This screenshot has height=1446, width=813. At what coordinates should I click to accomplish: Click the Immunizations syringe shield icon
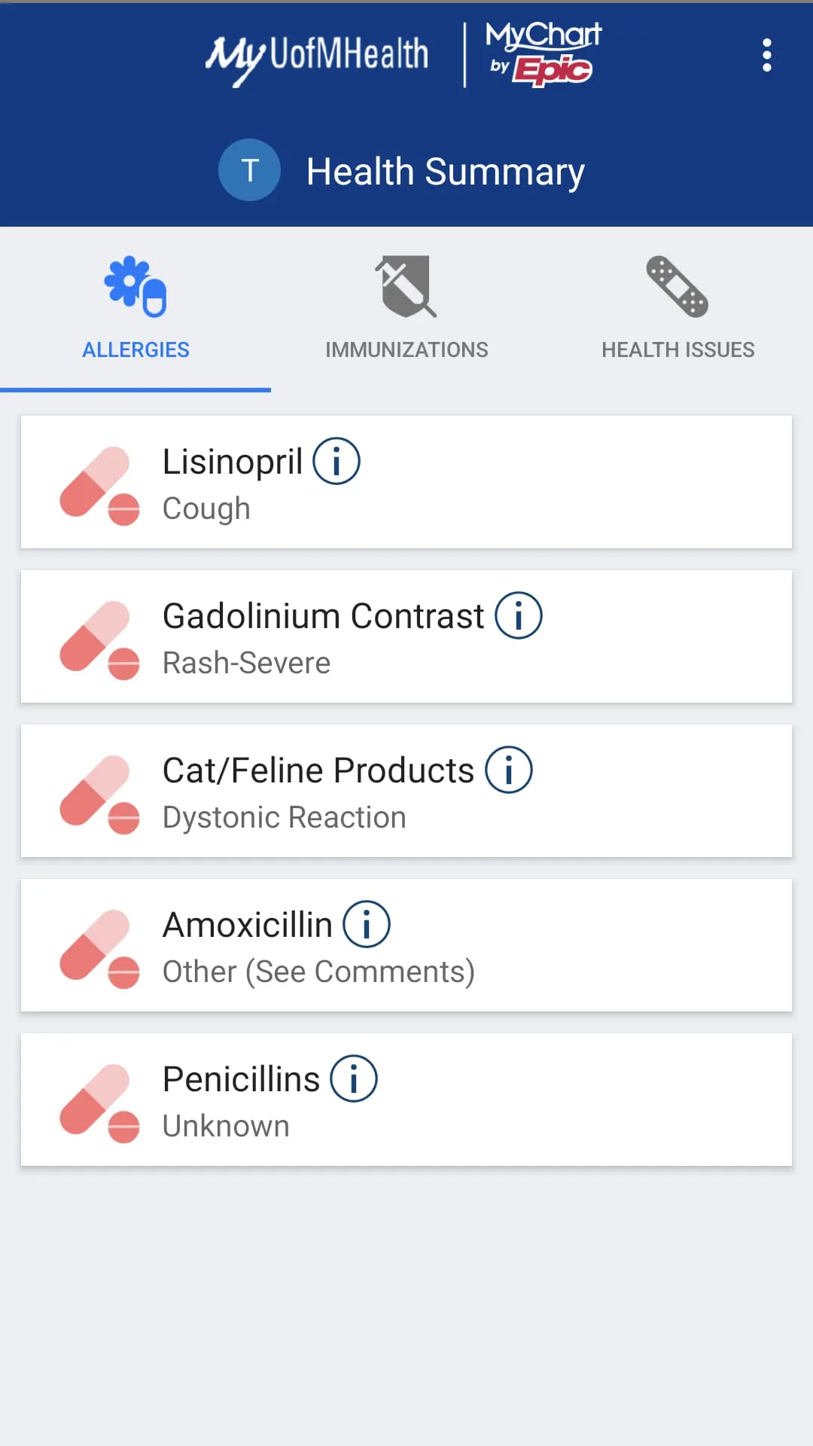[406, 286]
